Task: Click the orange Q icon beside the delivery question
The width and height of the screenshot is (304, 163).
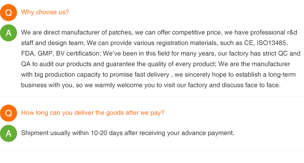Action: (x=9, y=113)
